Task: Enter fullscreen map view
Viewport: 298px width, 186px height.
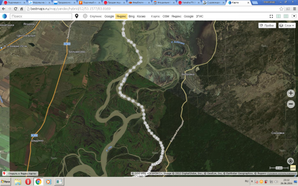Action: coord(271,16)
